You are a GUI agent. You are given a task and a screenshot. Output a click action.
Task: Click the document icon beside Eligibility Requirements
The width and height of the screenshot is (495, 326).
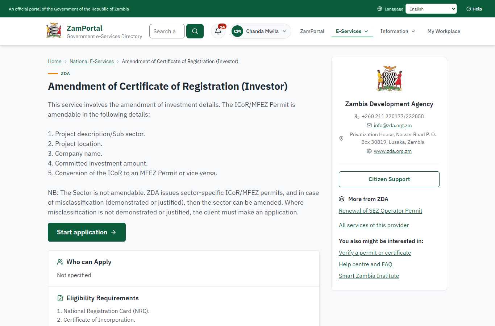pyautogui.click(x=60, y=298)
